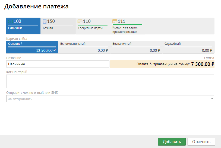The height and width of the screenshot is (148, 221).
Task: Click the cash icon on the 100 tab
Action: (x=11, y=21)
